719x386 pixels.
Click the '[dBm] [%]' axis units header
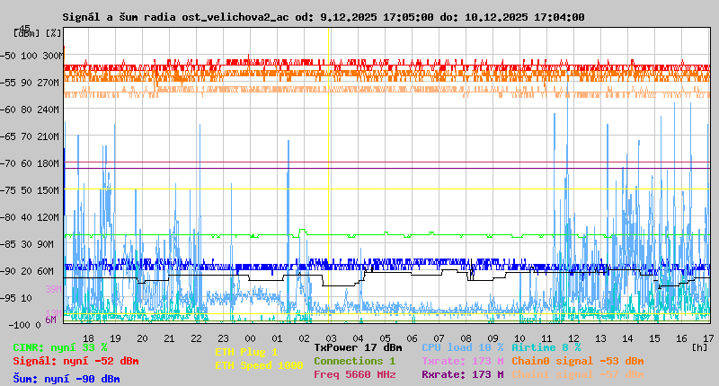point(37,33)
